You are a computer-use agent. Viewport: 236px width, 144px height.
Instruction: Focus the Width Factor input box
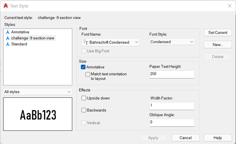[x=172, y=106]
